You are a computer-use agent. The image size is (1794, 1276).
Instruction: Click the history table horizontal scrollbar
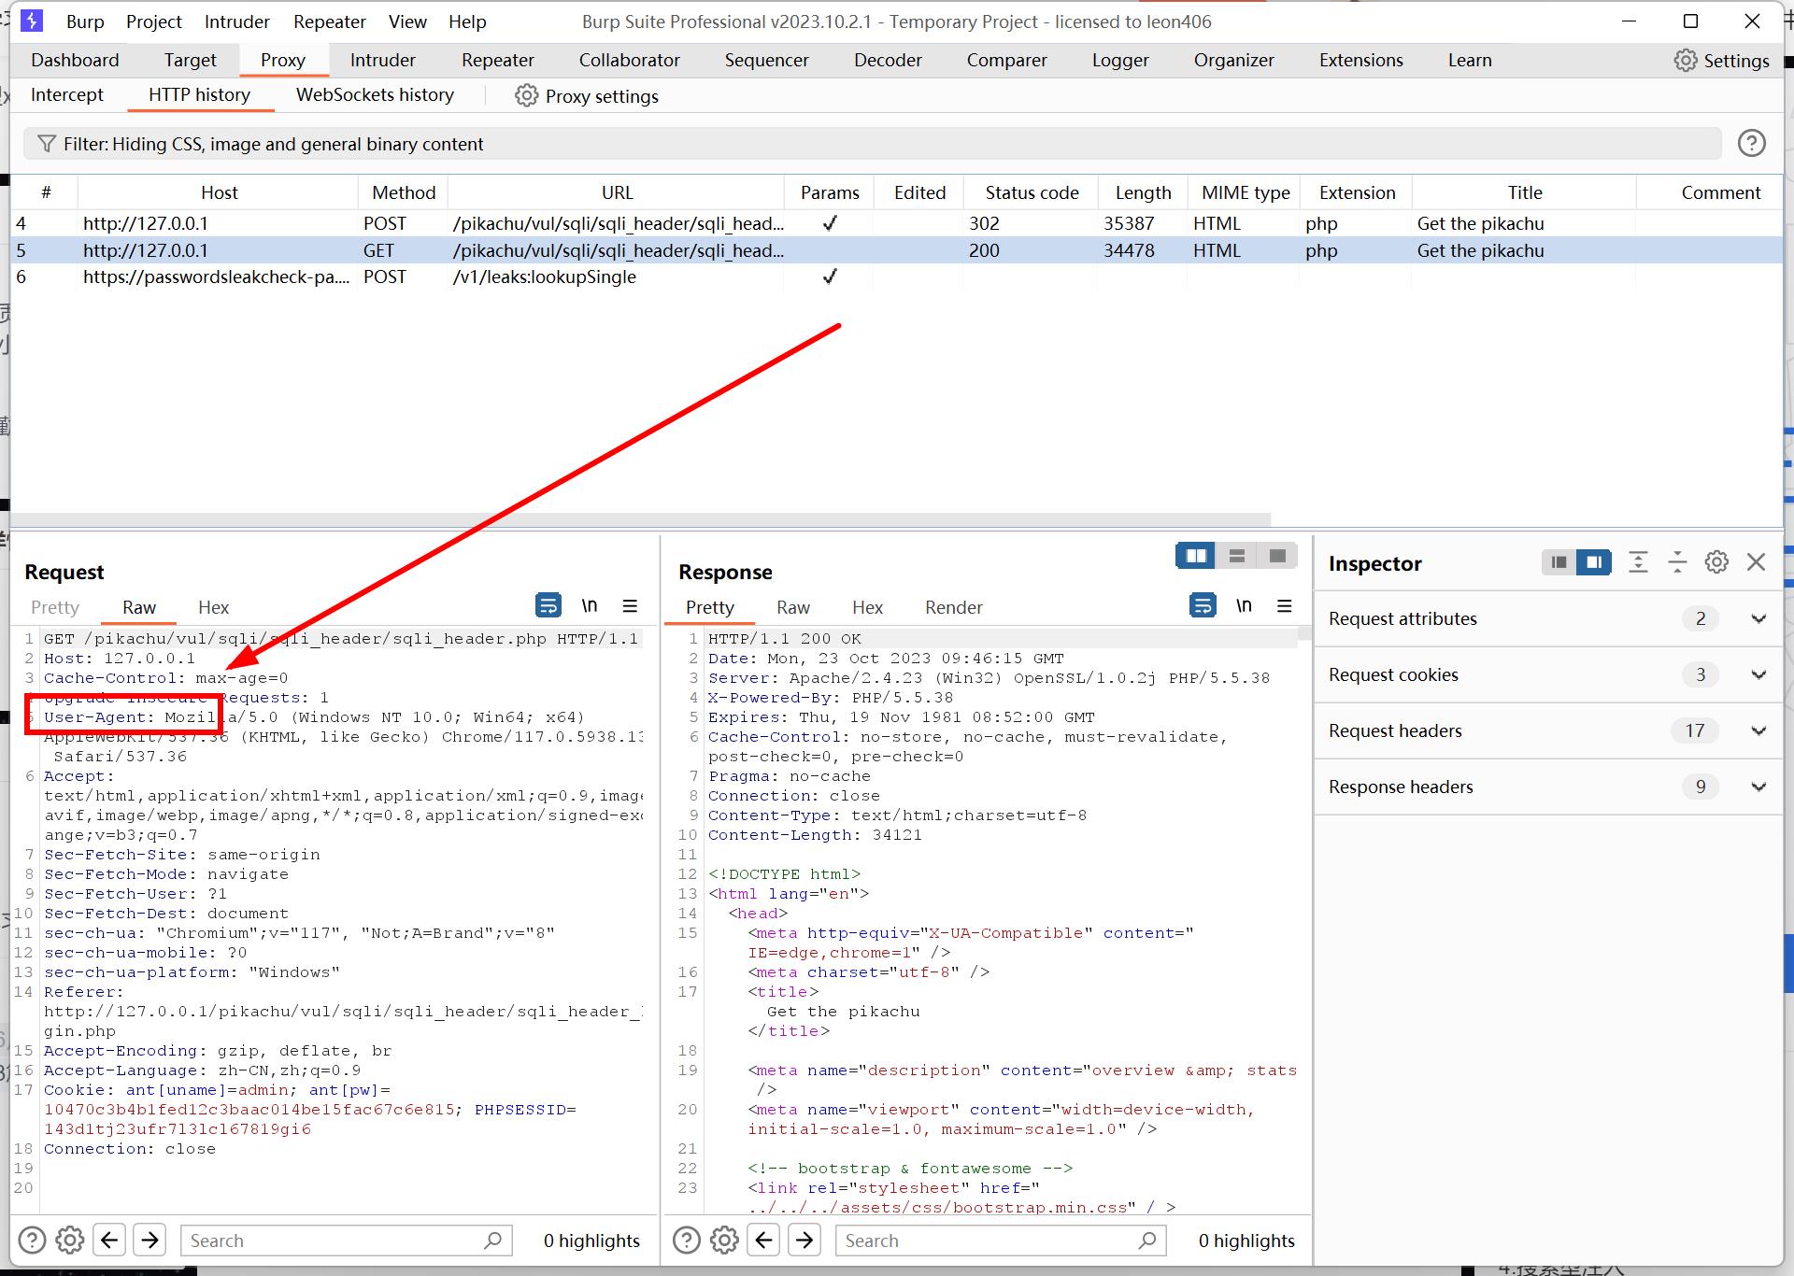(640, 519)
